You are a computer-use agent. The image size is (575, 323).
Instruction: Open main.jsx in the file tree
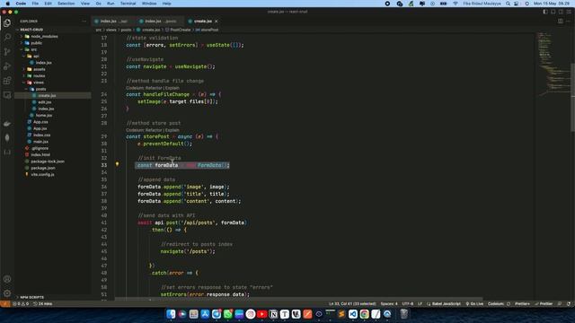[x=40, y=142]
